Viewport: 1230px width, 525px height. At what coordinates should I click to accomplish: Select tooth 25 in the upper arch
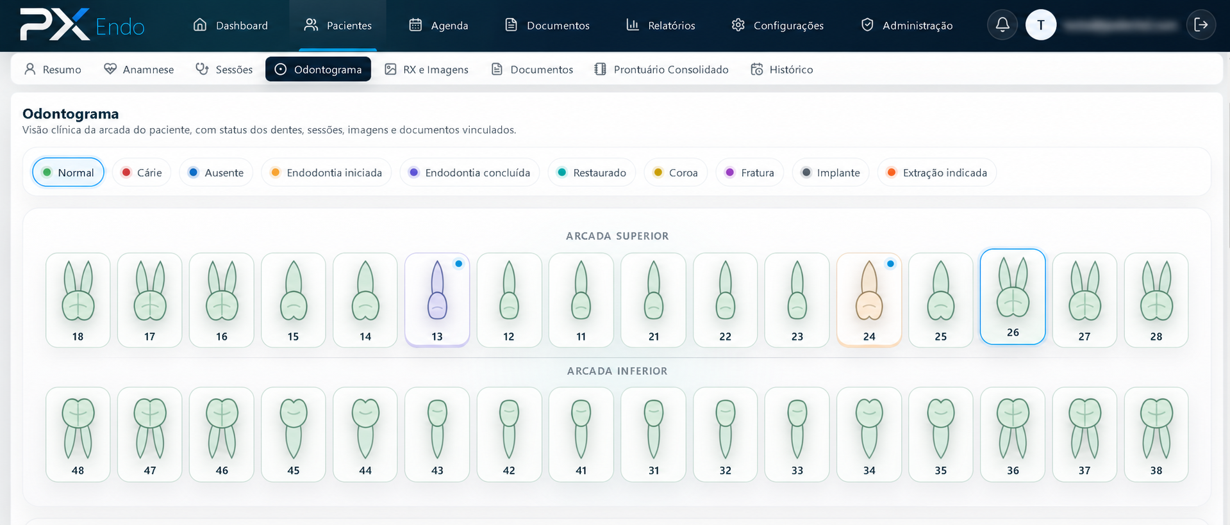tap(941, 300)
